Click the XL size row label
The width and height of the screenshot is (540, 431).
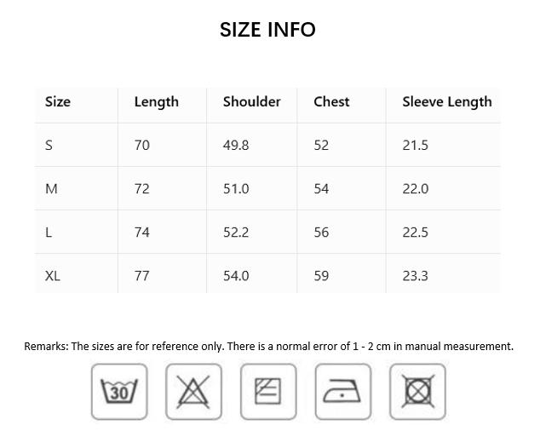pyautogui.click(x=53, y=276)
